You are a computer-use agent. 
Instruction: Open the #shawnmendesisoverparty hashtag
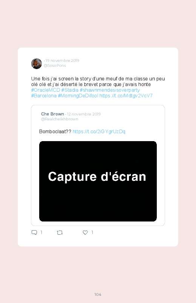110,90
